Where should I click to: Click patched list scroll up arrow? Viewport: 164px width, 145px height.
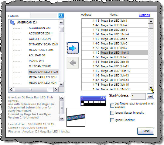click(x=151, y=21)
